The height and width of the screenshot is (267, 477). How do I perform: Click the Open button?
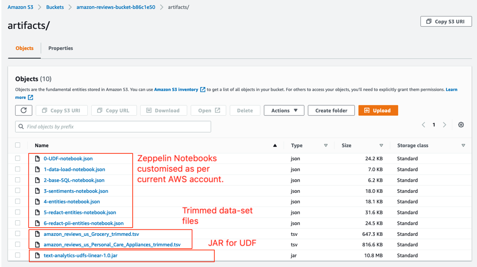208,110
